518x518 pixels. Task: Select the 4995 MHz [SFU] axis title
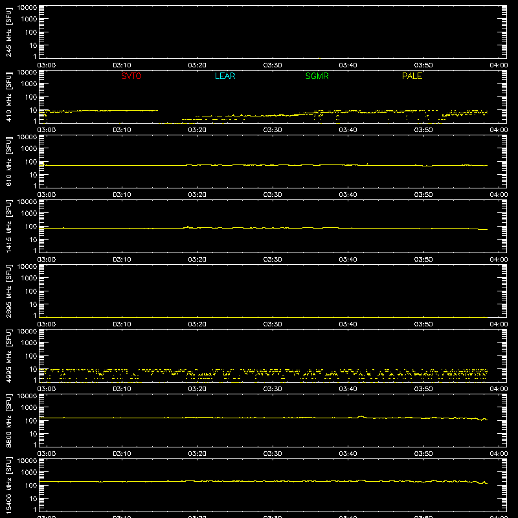click(x=9, y=355)
